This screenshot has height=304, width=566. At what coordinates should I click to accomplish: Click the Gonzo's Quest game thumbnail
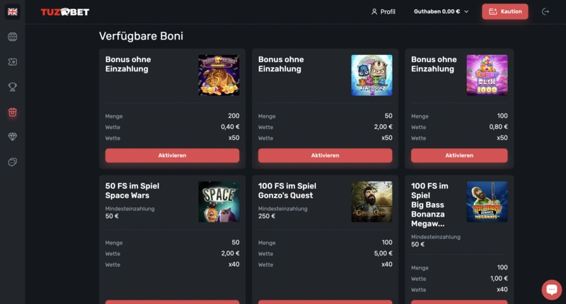(371, 202)
